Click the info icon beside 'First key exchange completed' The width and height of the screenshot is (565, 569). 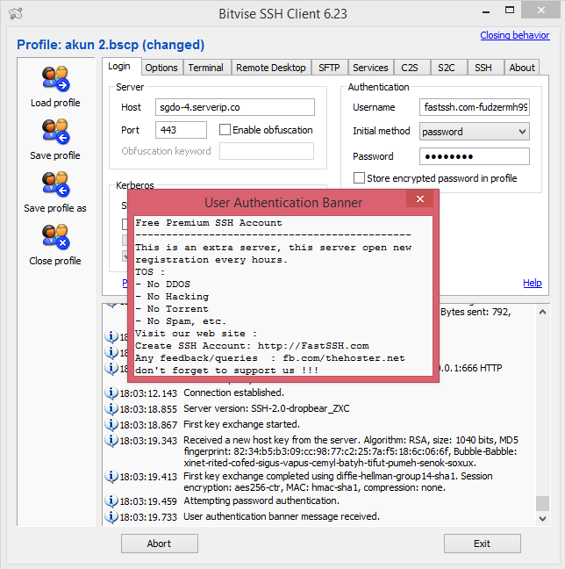tap(111, 476)
